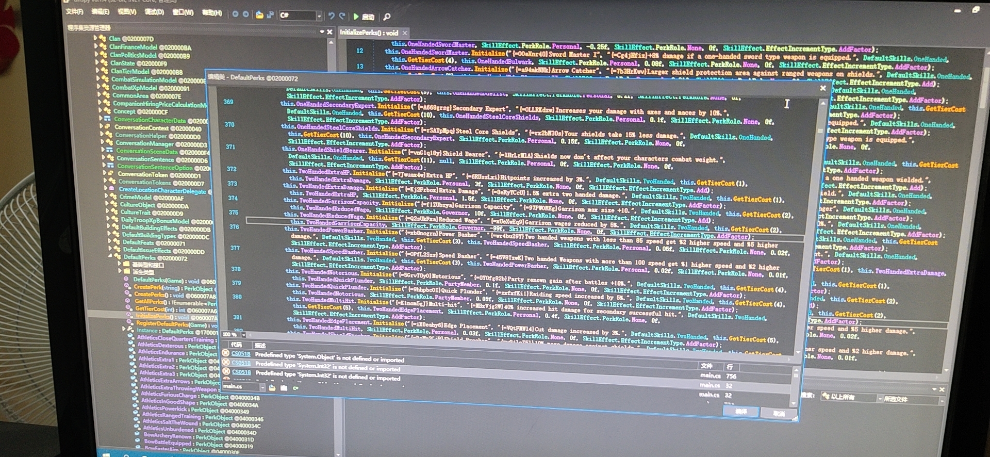990x457 pixels.
Task: Click the ConversationContext enum icon
Action: click(x=108, y=127)
